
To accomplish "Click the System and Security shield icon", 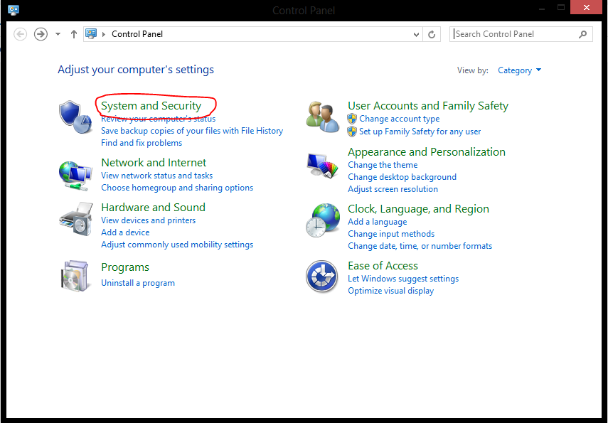I will coord(75,117).
